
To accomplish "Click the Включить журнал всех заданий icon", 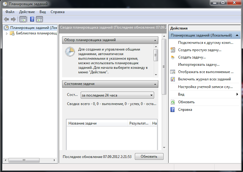I will 173,79.
